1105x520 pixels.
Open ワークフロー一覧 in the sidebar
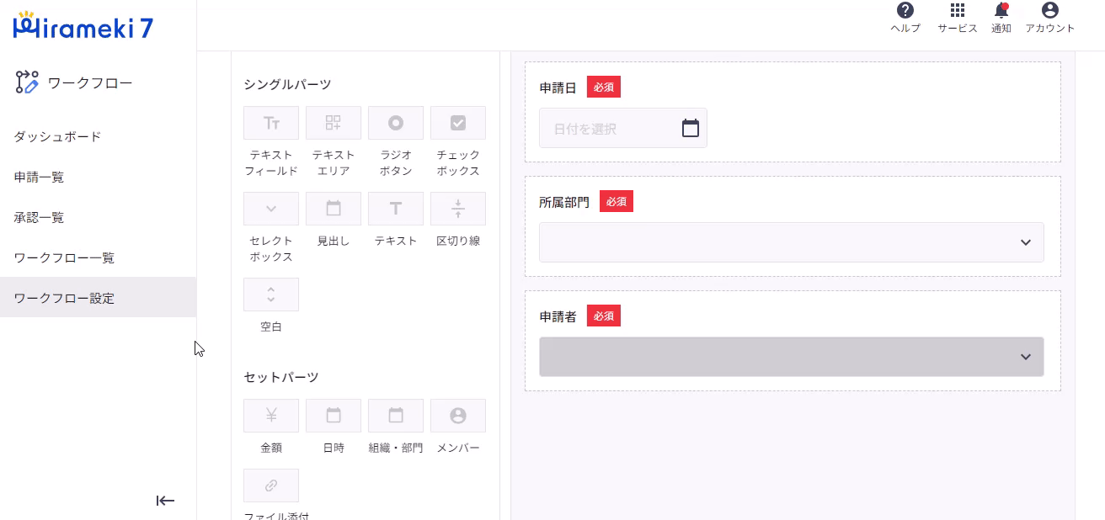(x=98, y=257)
